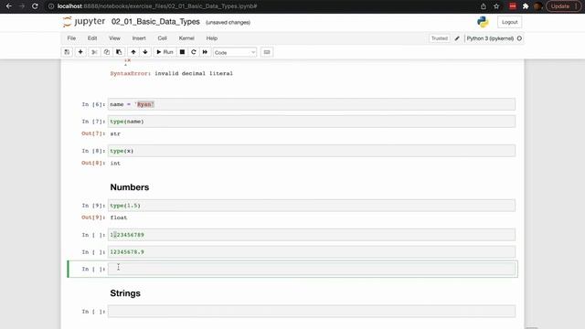Click into the type(name) cell
Image resolution: width=585 pixels, height=329 pixels.
(312, 122)
